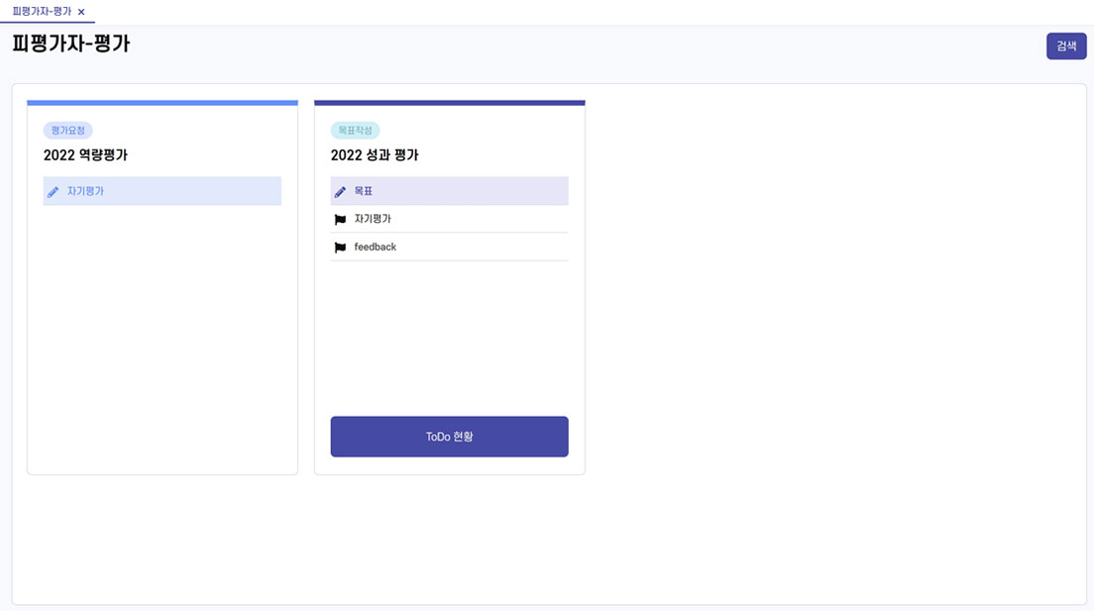This screenshot has height=611, width=1094.
Task: Click the pencil icon in the 2022 역량평가 card
Action: pos(54,191)
